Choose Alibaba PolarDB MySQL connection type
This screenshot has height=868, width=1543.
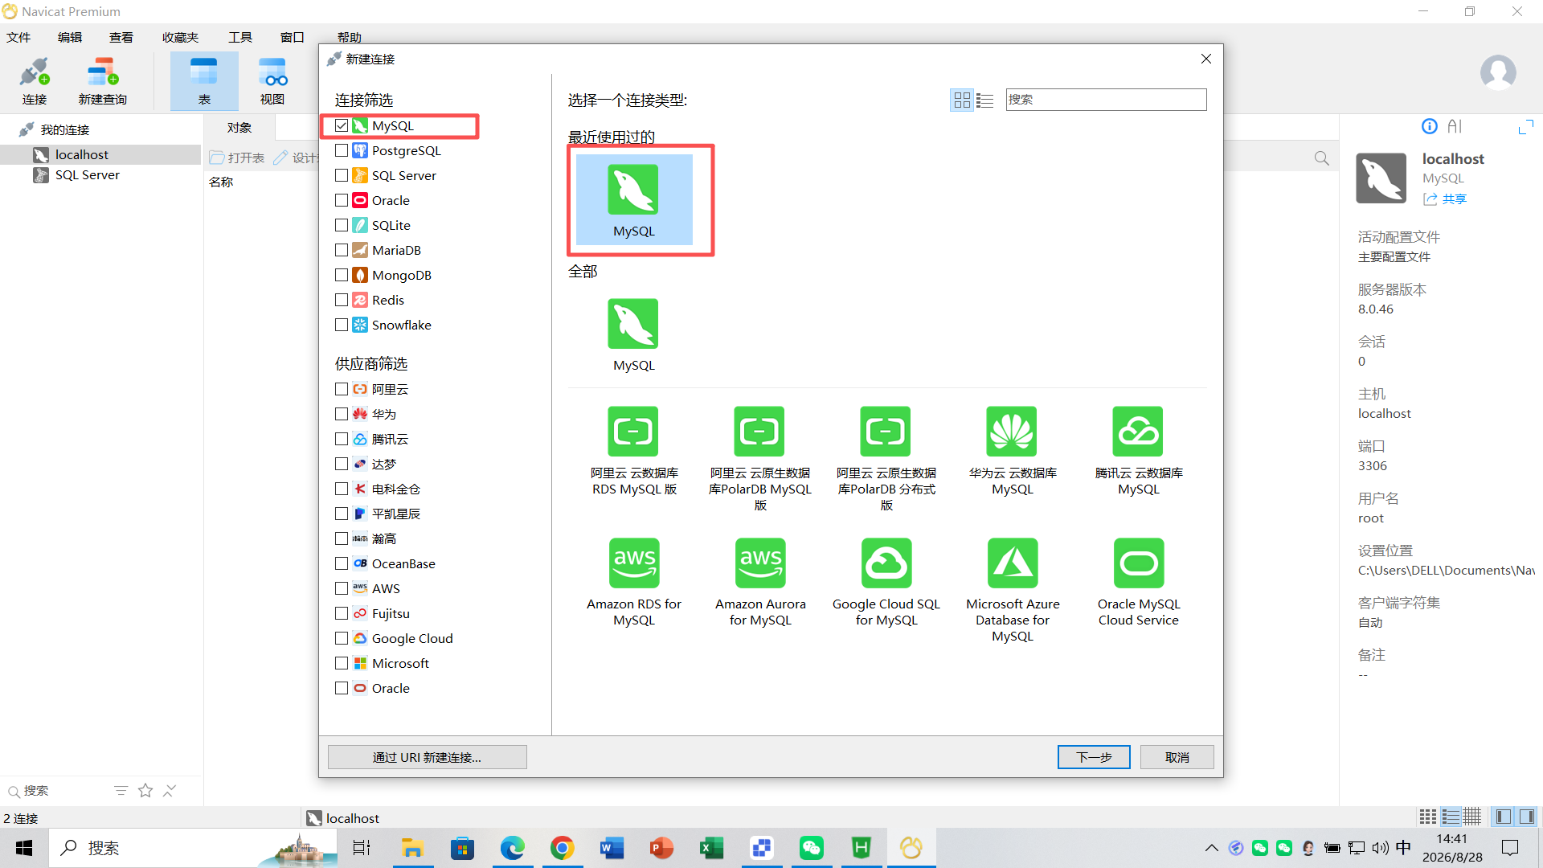[759, 459]
